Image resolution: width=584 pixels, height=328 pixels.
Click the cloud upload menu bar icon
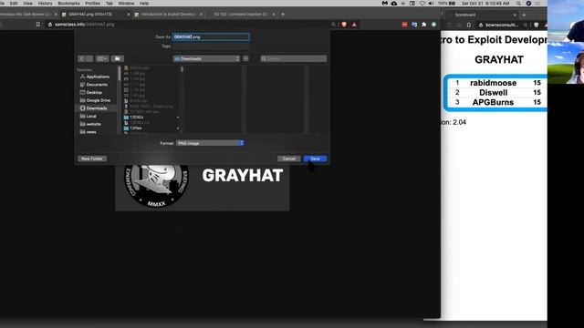[x=393, y=3]
